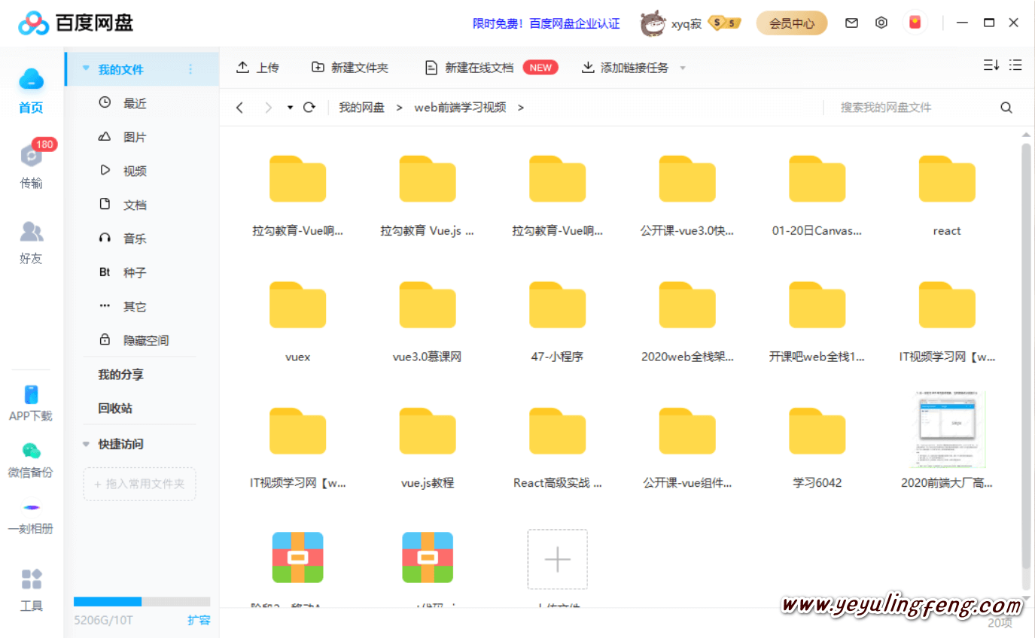The width and height of the screenshot is (1035, 638).
Task: Click 我的网盘 in the breadcrumb
Action: (361, 108)
